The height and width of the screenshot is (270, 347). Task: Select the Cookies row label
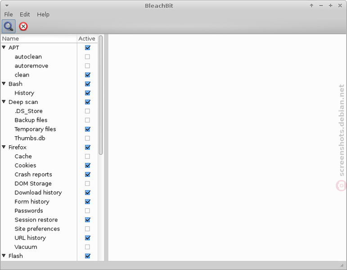(25, 166)
